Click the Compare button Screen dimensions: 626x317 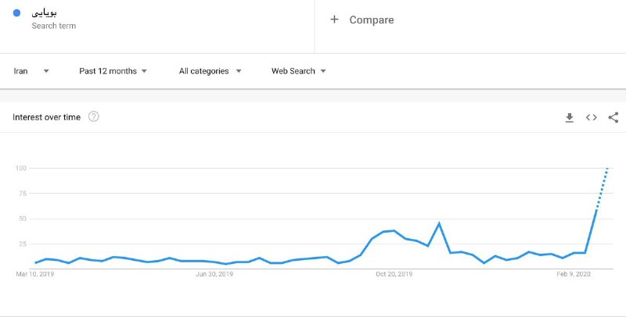[371, 20]
